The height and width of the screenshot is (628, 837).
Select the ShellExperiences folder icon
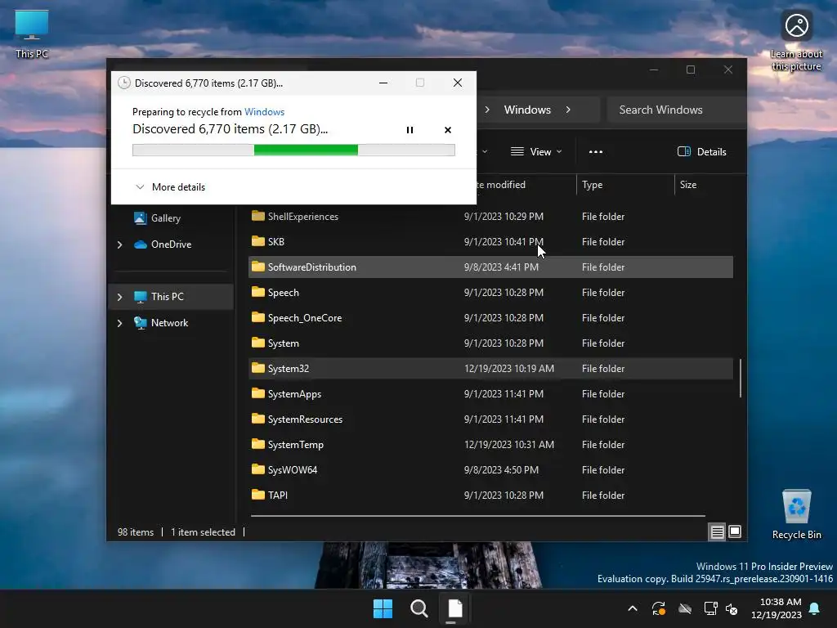258,216
